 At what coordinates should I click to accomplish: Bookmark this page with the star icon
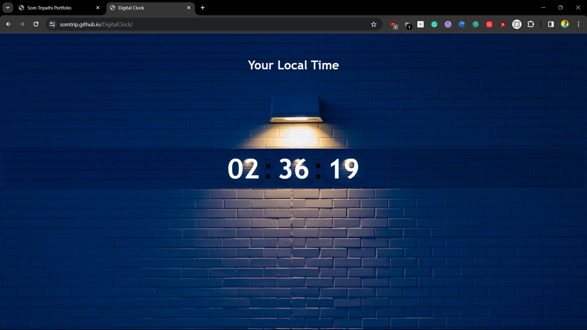(x=374, y=24)
